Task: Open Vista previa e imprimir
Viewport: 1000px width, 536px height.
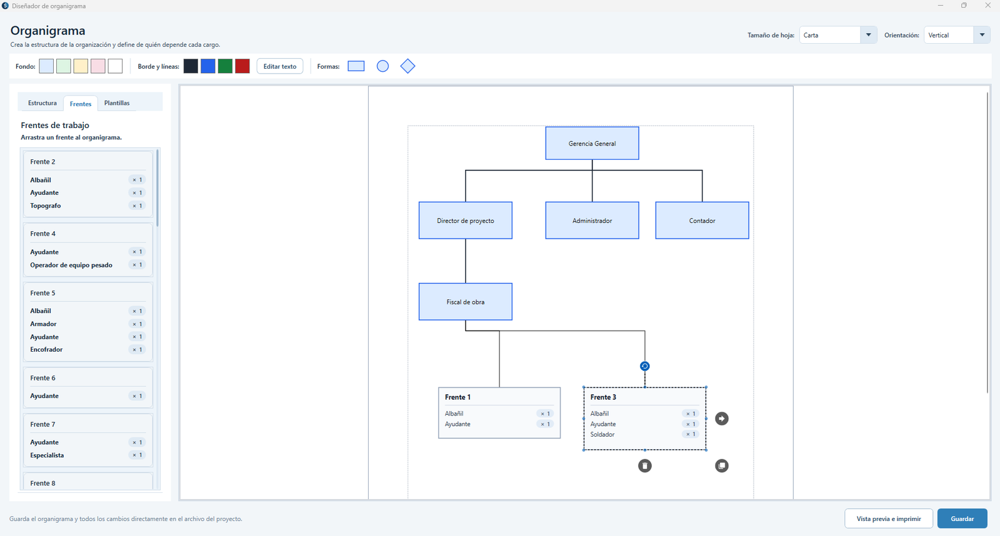Action: coord(889,519)
